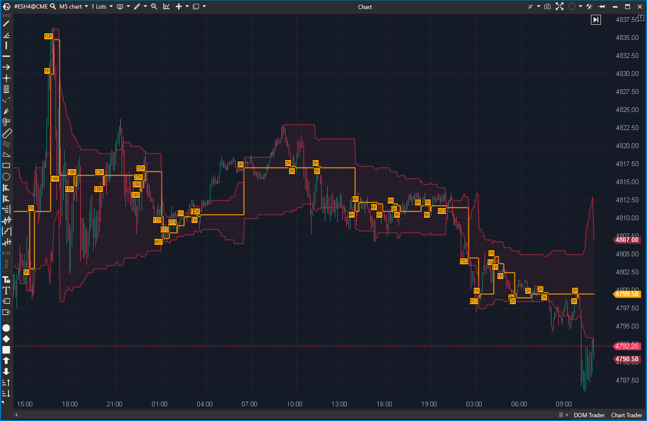Click the pencil drawing mode icon

pos(137,7)
